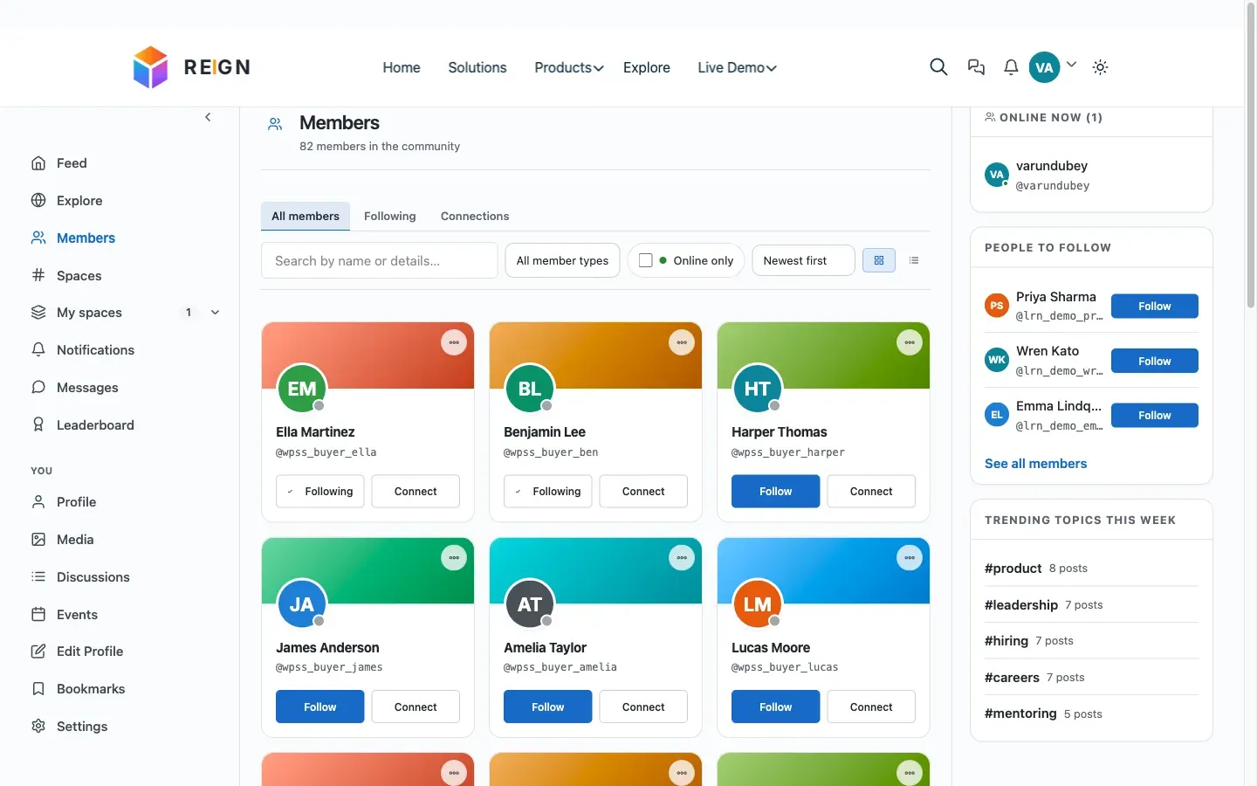The height and width of the screenshot is (786, 1257).
Task: Click Benjamin Lee's BL avatar
Action: 530,389
